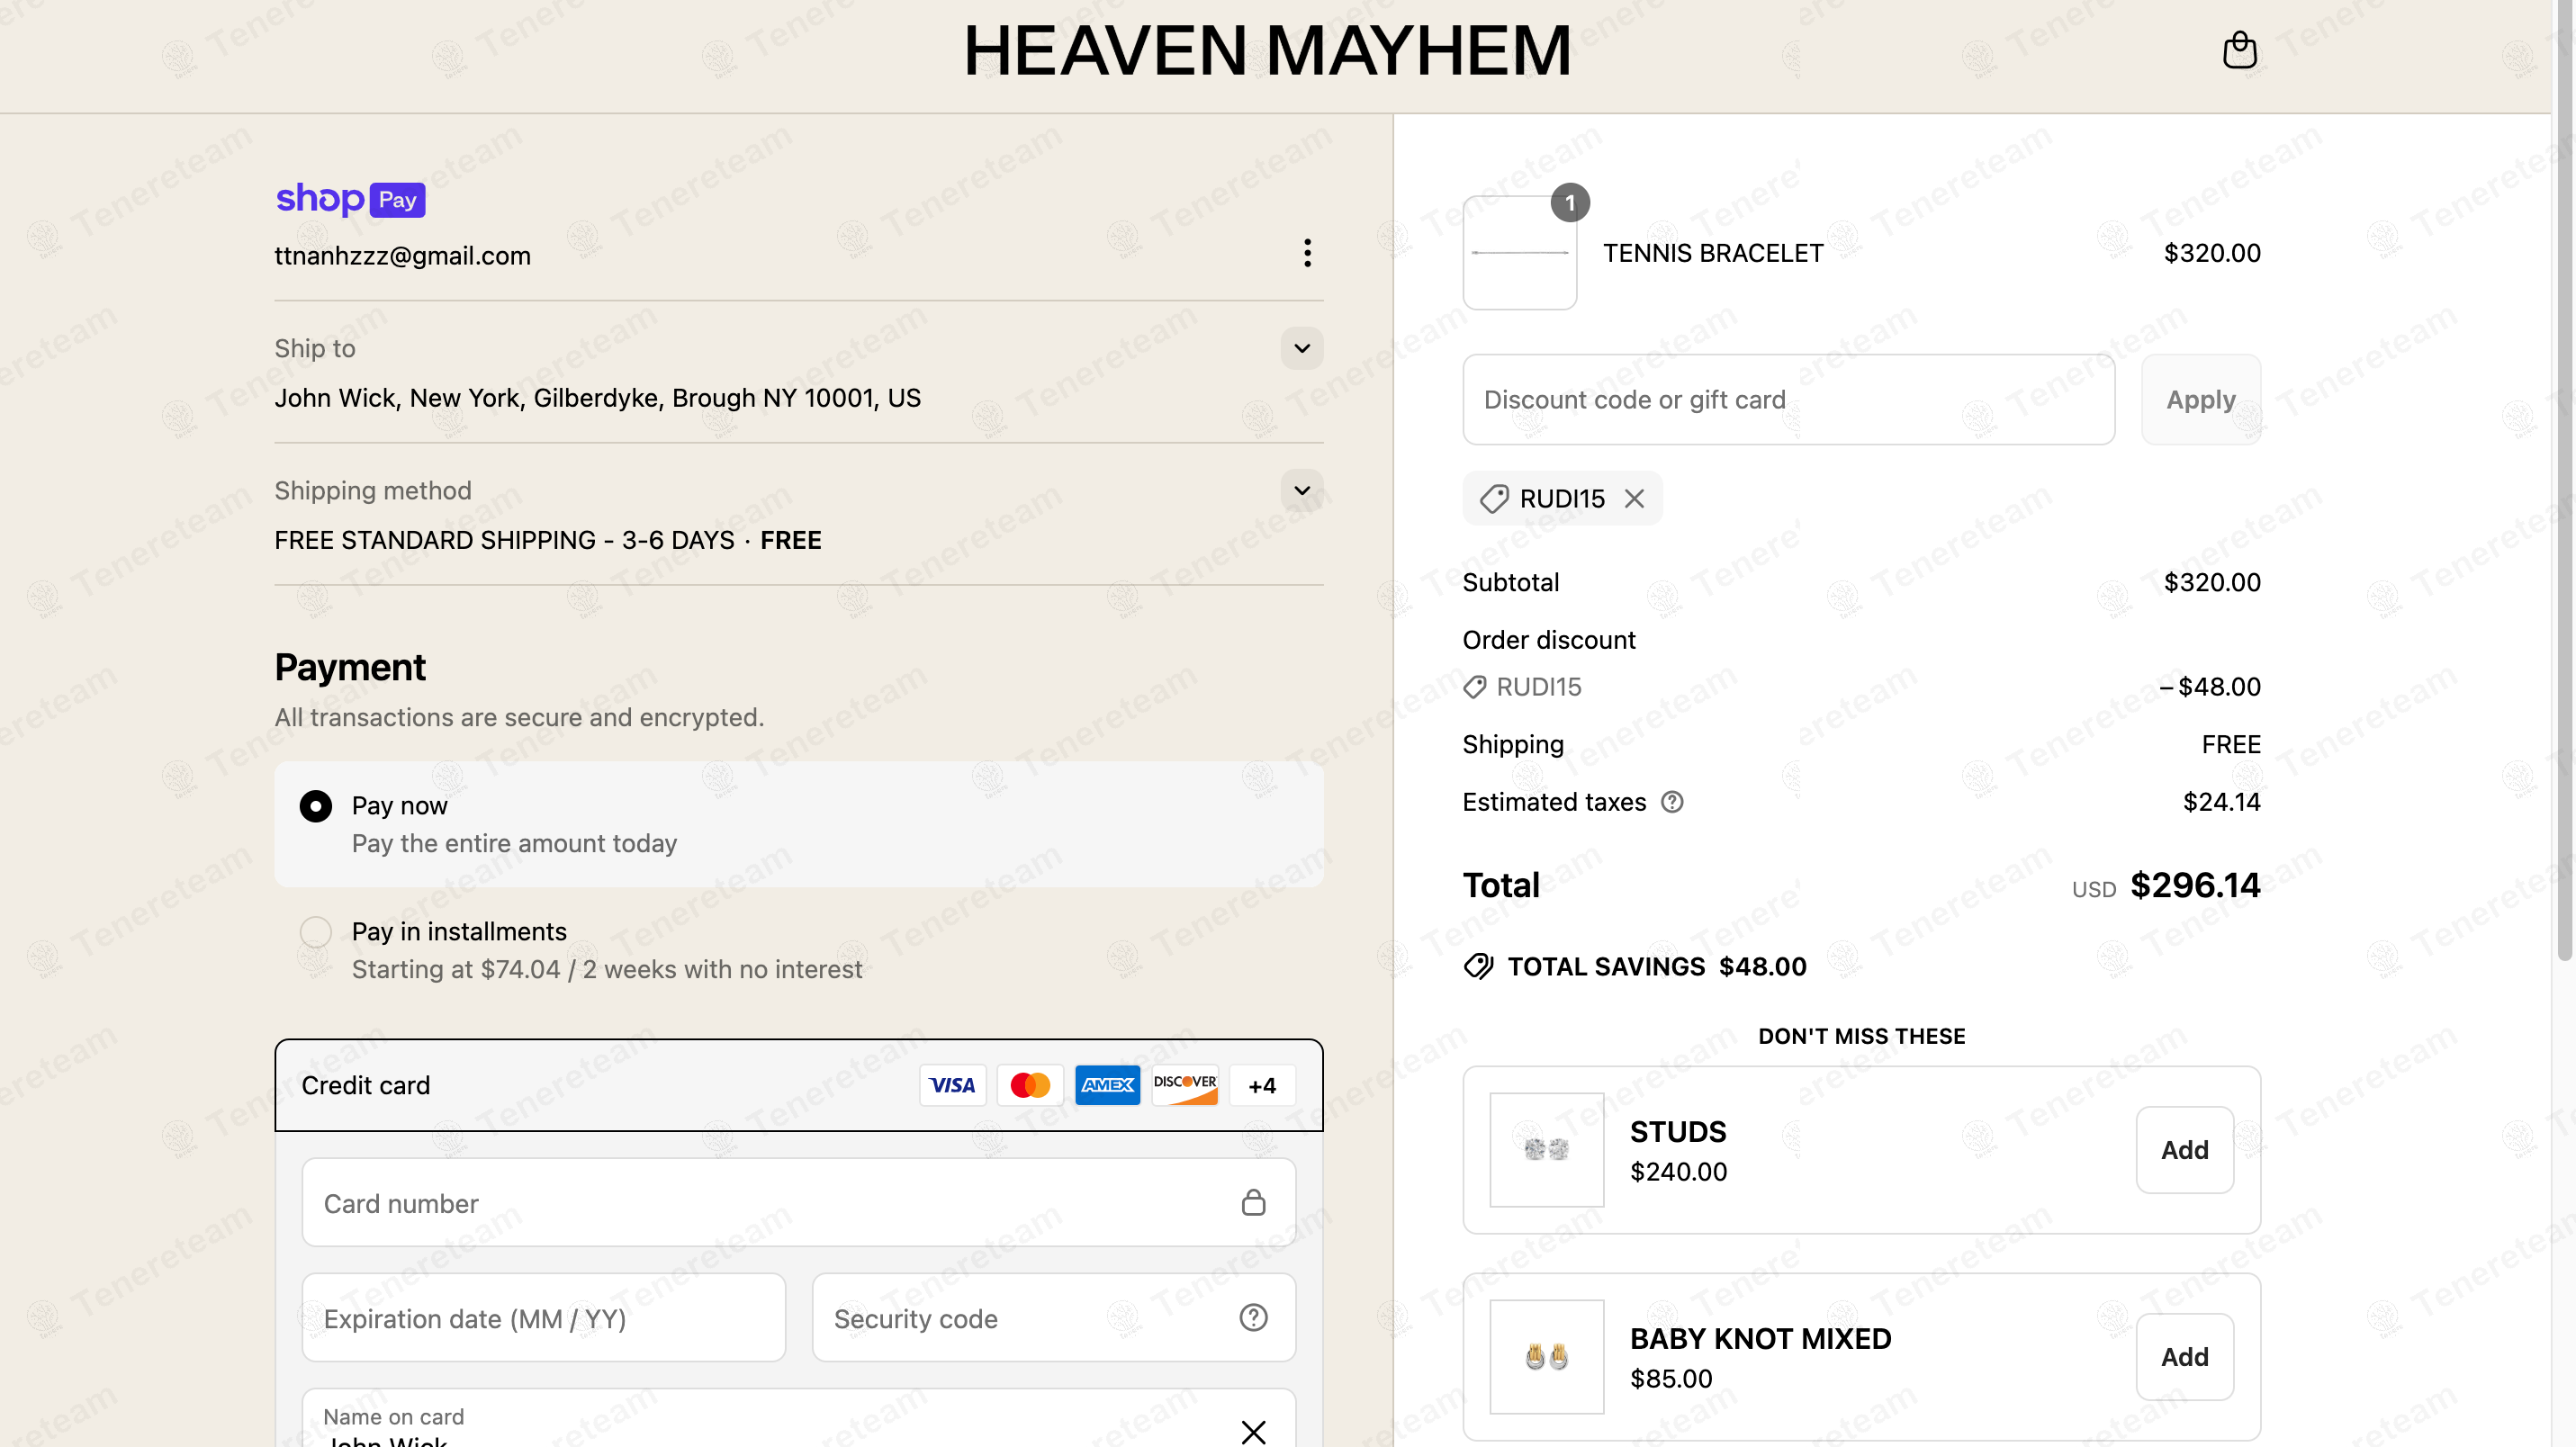2576x1447 pixels.
Task: Open the three-dot account options menu
Action: pyautogui.click(x=1307, y=254)
